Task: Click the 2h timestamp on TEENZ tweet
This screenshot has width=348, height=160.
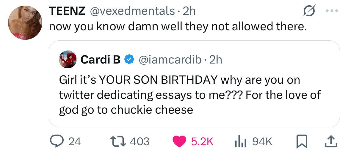Action: point(189,11)
